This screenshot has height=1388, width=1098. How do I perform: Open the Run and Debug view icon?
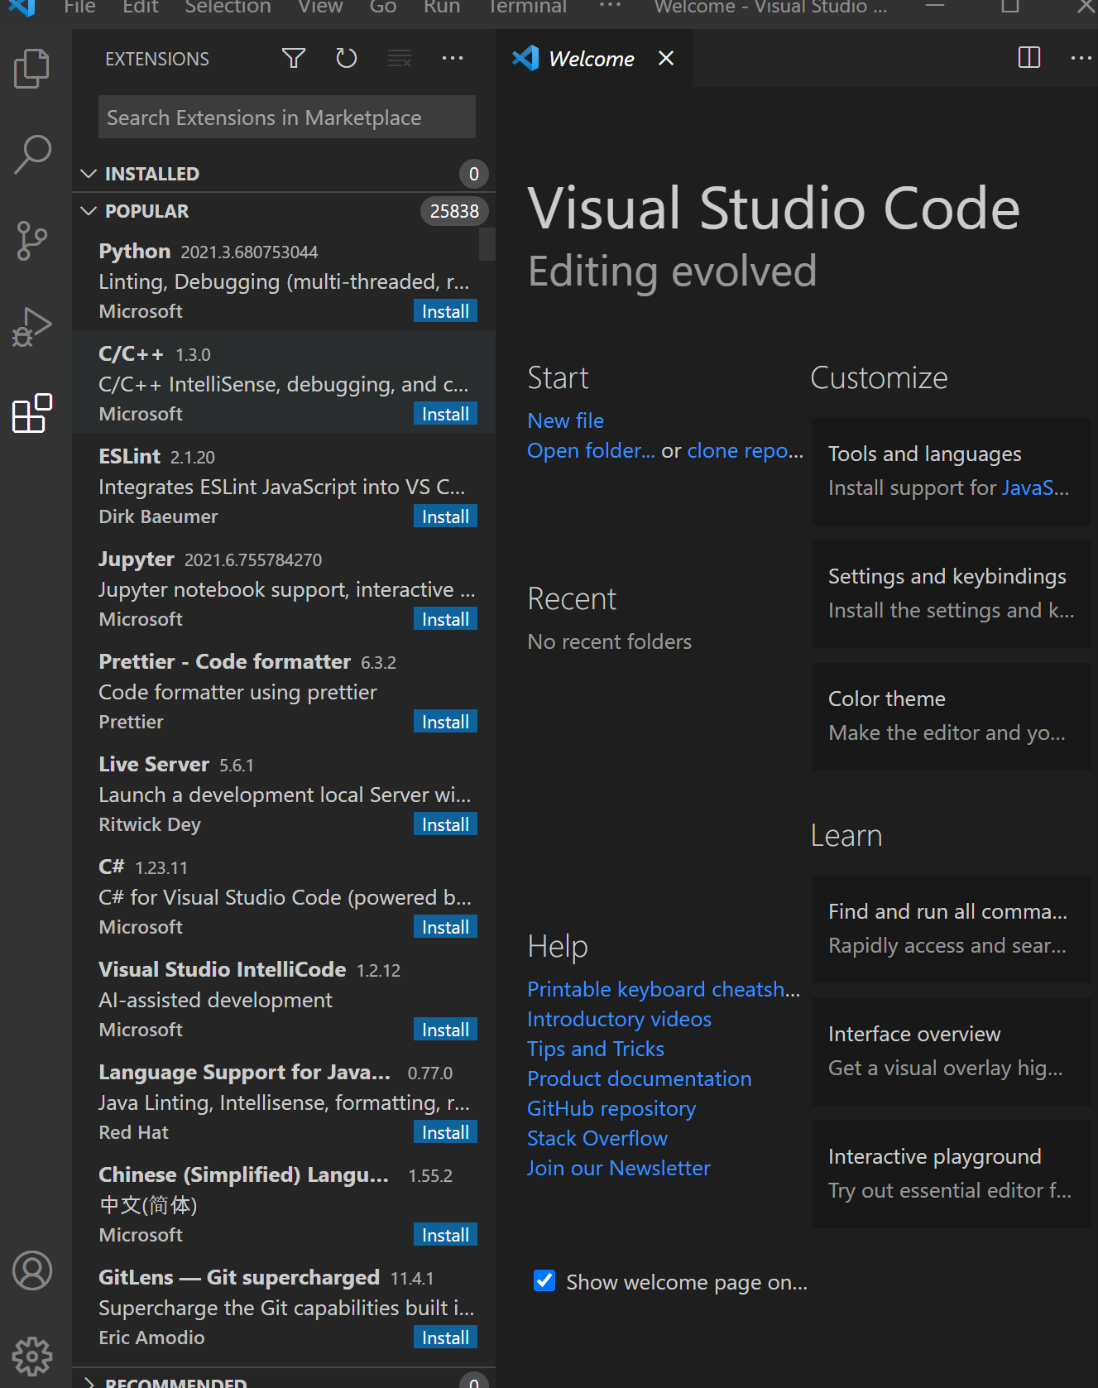(x=32, y=327)
